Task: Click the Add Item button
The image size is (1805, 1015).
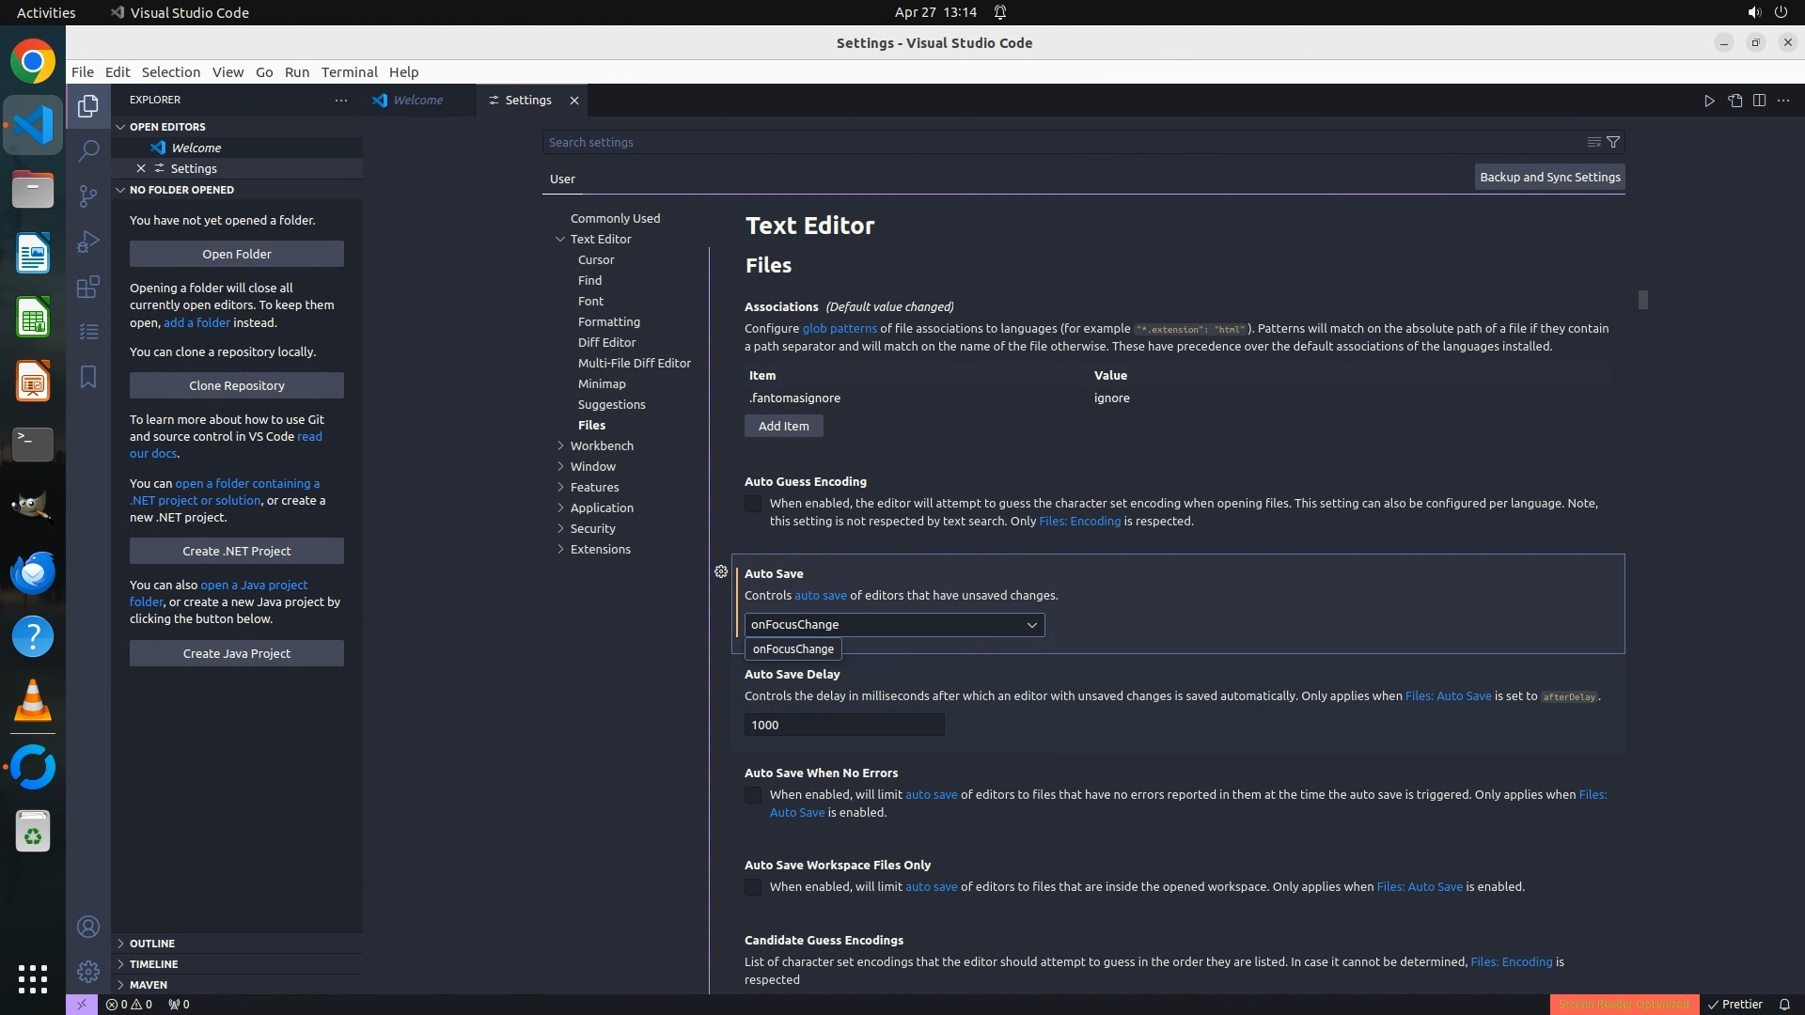Action: coord(783,426)
